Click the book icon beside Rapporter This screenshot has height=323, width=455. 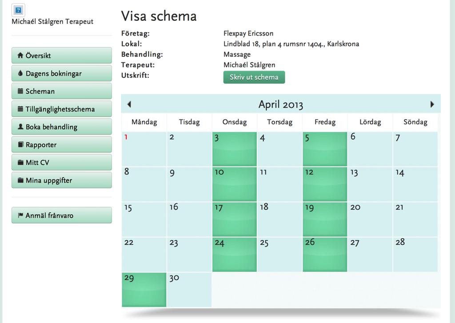(x=20, y=144)
